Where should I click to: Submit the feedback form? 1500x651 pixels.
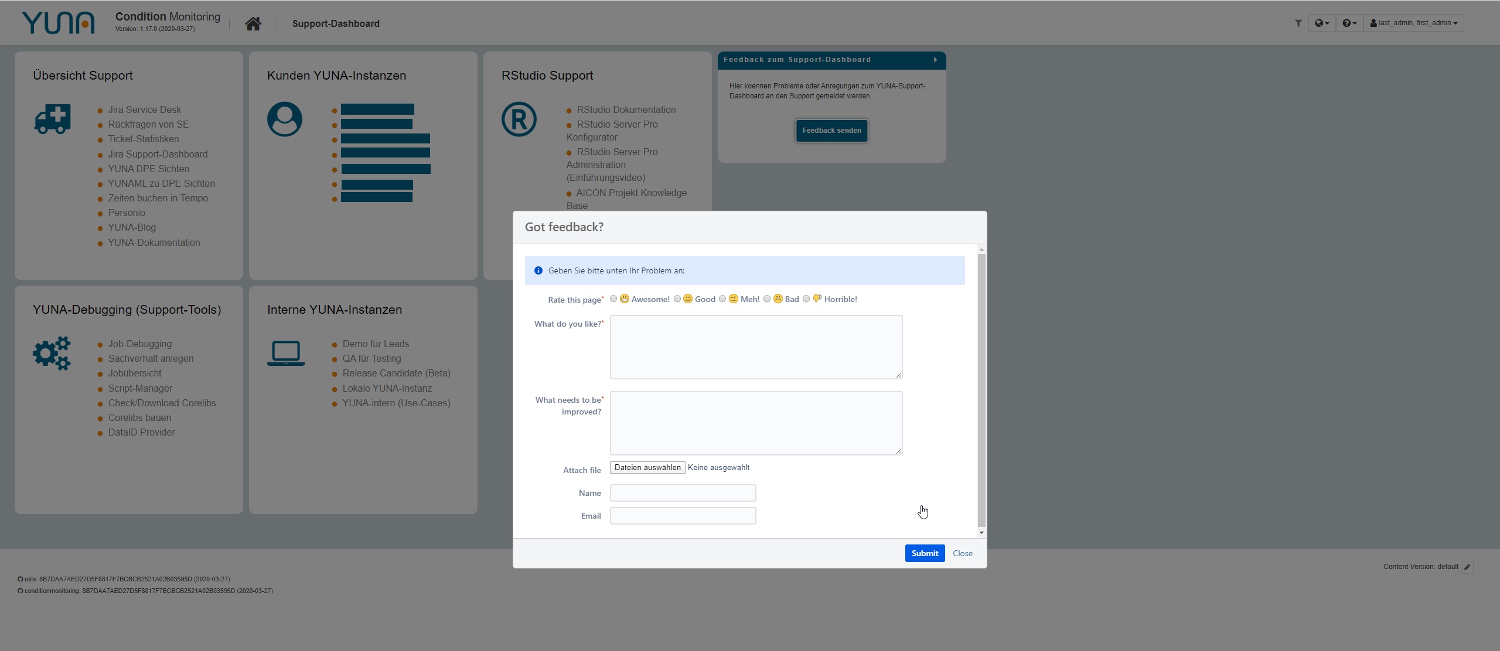tap(925, 553)
